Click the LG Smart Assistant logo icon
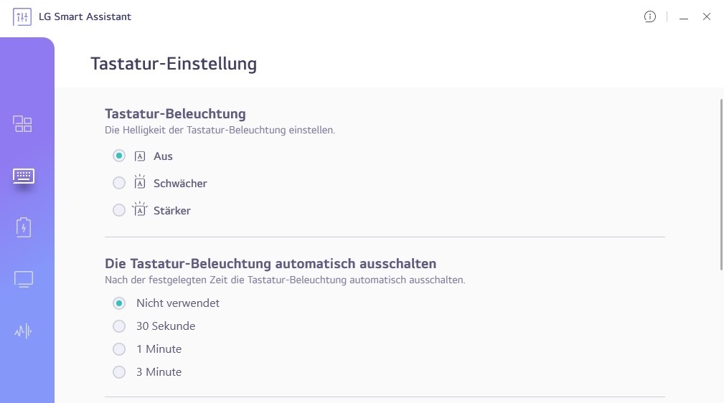This screenshot has width=724, height=403. 22,16
